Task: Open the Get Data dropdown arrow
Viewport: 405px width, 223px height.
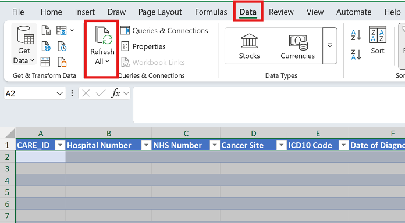Action: tap(32, 60)
